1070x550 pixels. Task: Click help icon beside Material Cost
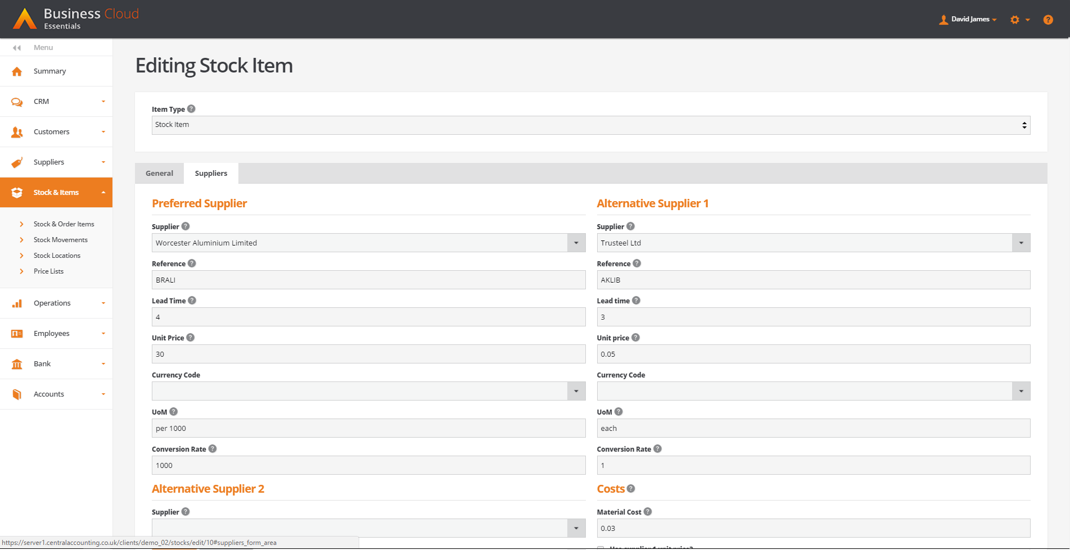[x=648, y=512]
